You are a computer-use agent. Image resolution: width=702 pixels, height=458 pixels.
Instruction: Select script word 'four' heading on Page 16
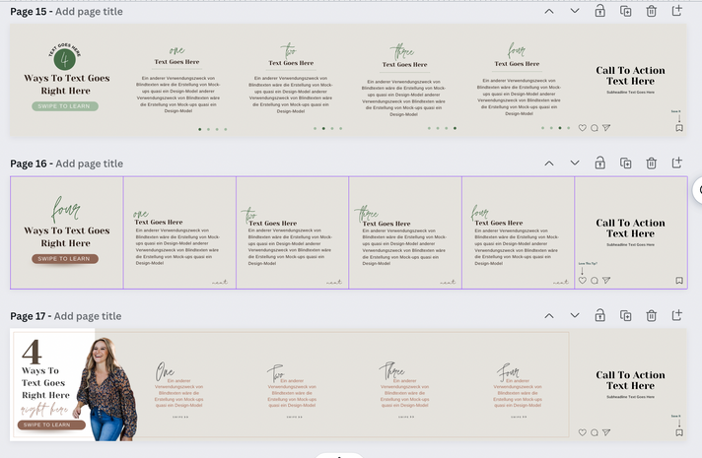click(65, 209)
